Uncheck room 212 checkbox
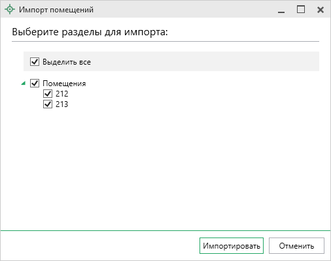The height and width of the screenshot is (261, 331). [x=48, y=94]
